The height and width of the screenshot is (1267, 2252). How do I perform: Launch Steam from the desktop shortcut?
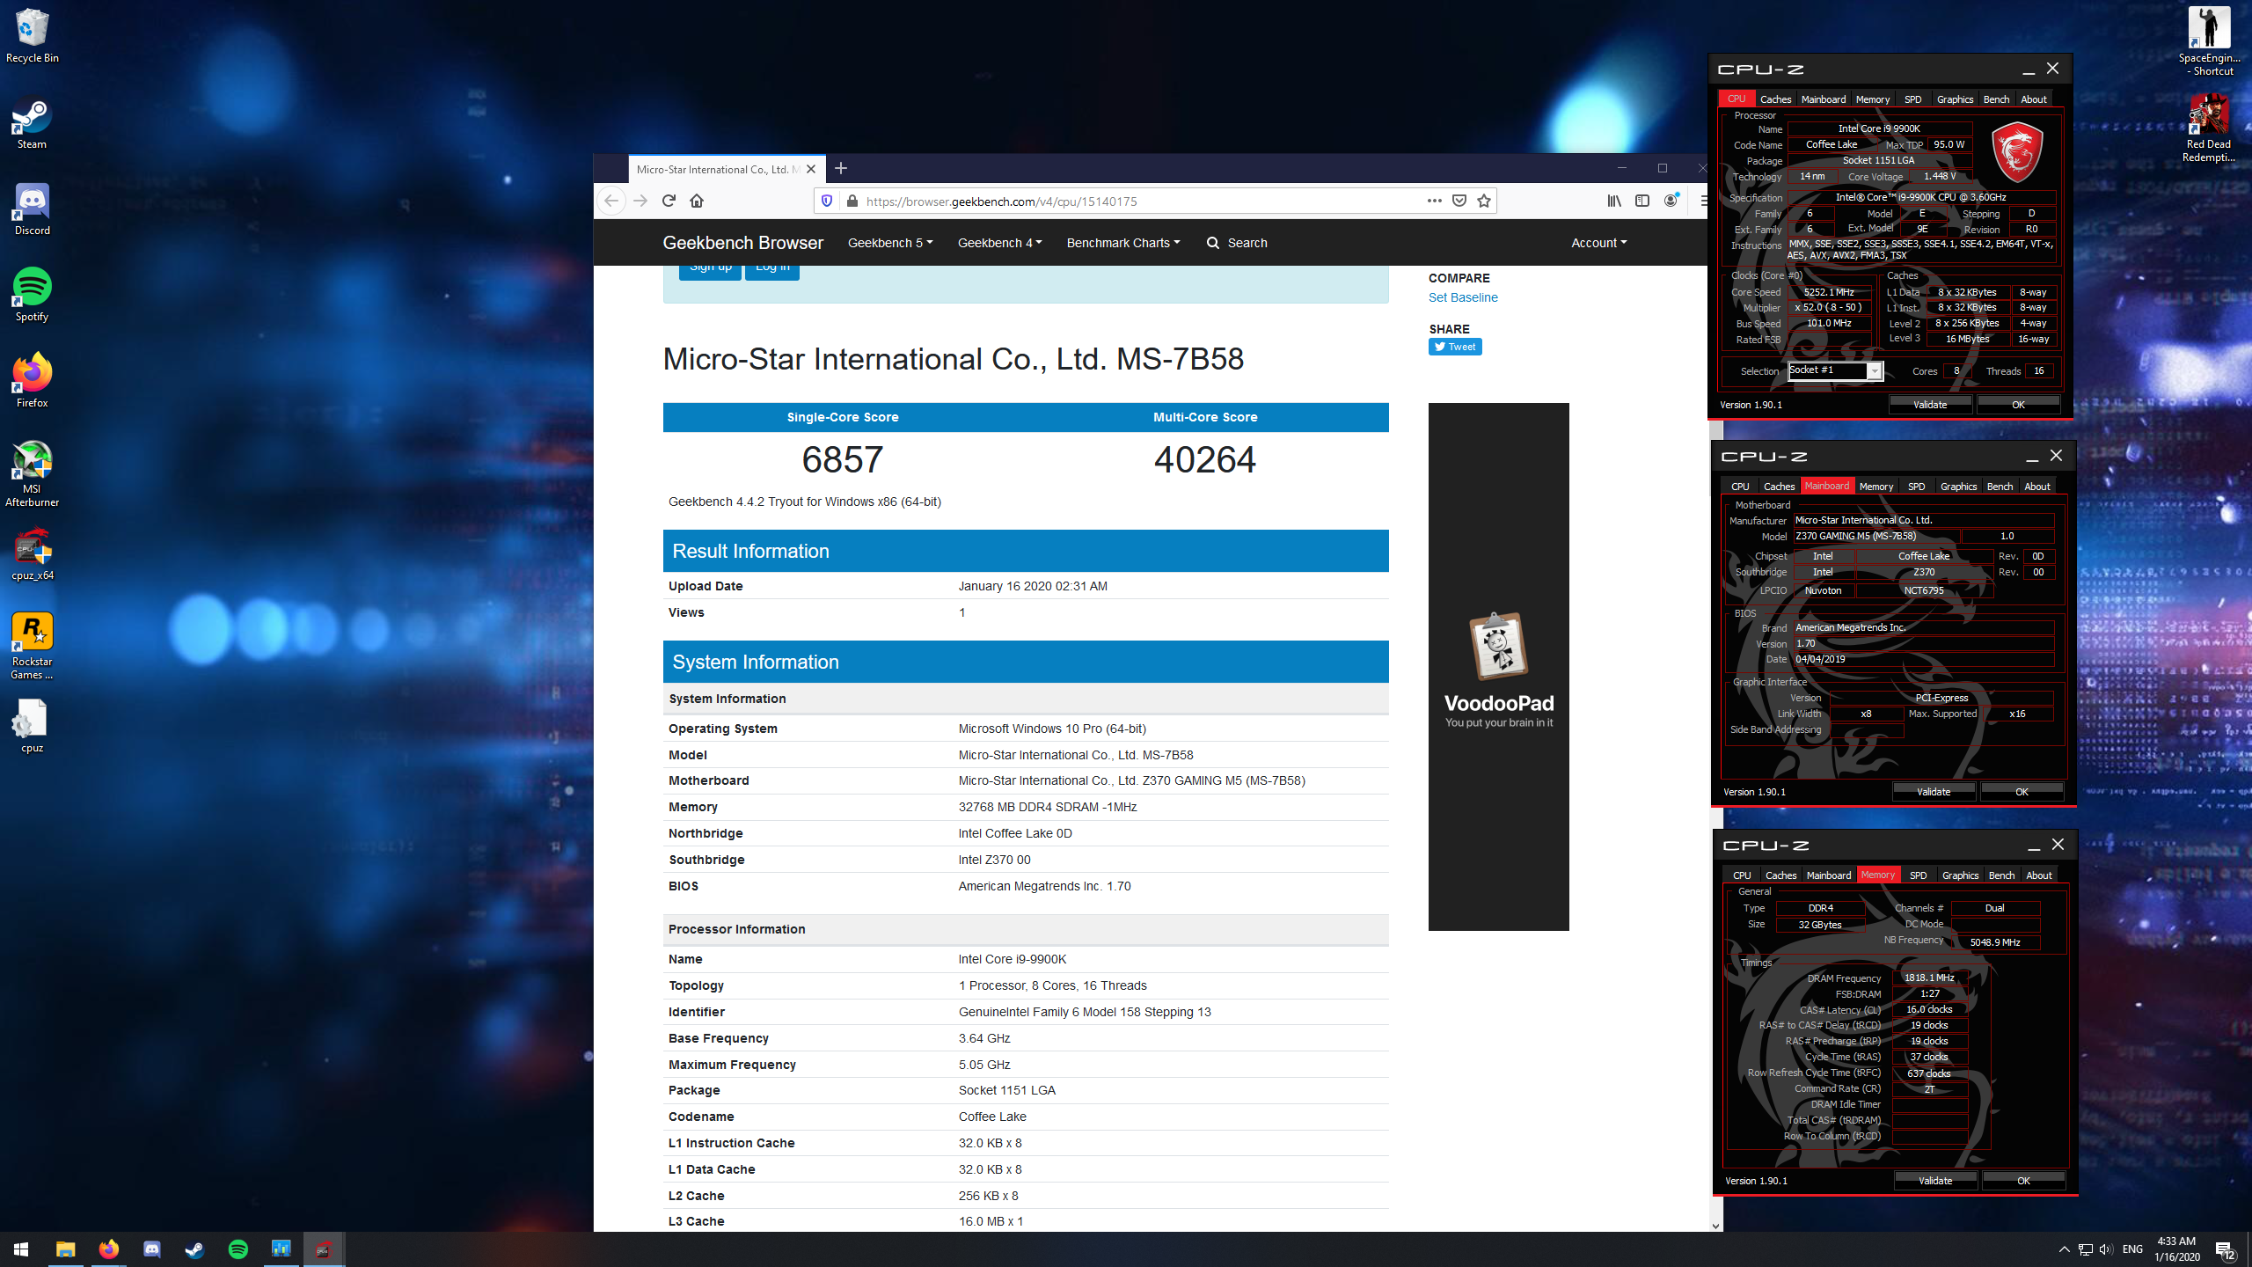32,122
